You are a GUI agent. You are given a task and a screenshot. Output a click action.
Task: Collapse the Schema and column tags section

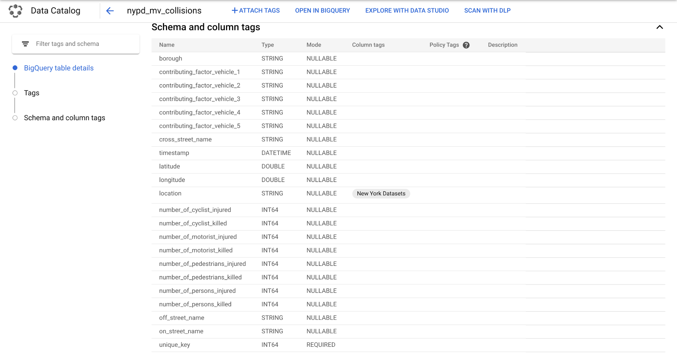(x=659, y=27)
